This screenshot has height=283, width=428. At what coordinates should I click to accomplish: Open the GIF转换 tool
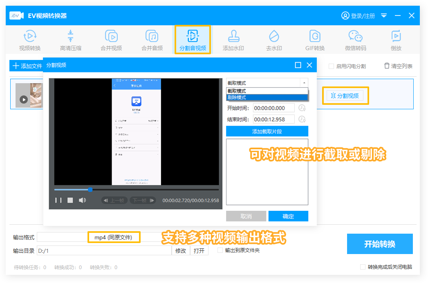(x=315, y=40)
